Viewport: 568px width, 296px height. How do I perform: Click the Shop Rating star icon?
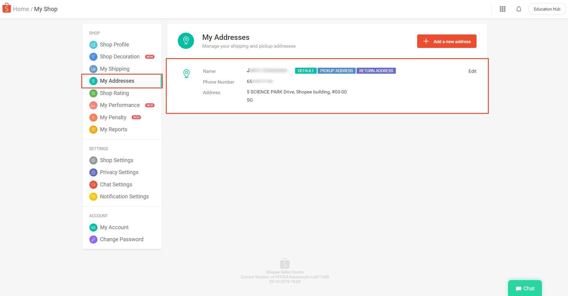(x=93, y=93)
